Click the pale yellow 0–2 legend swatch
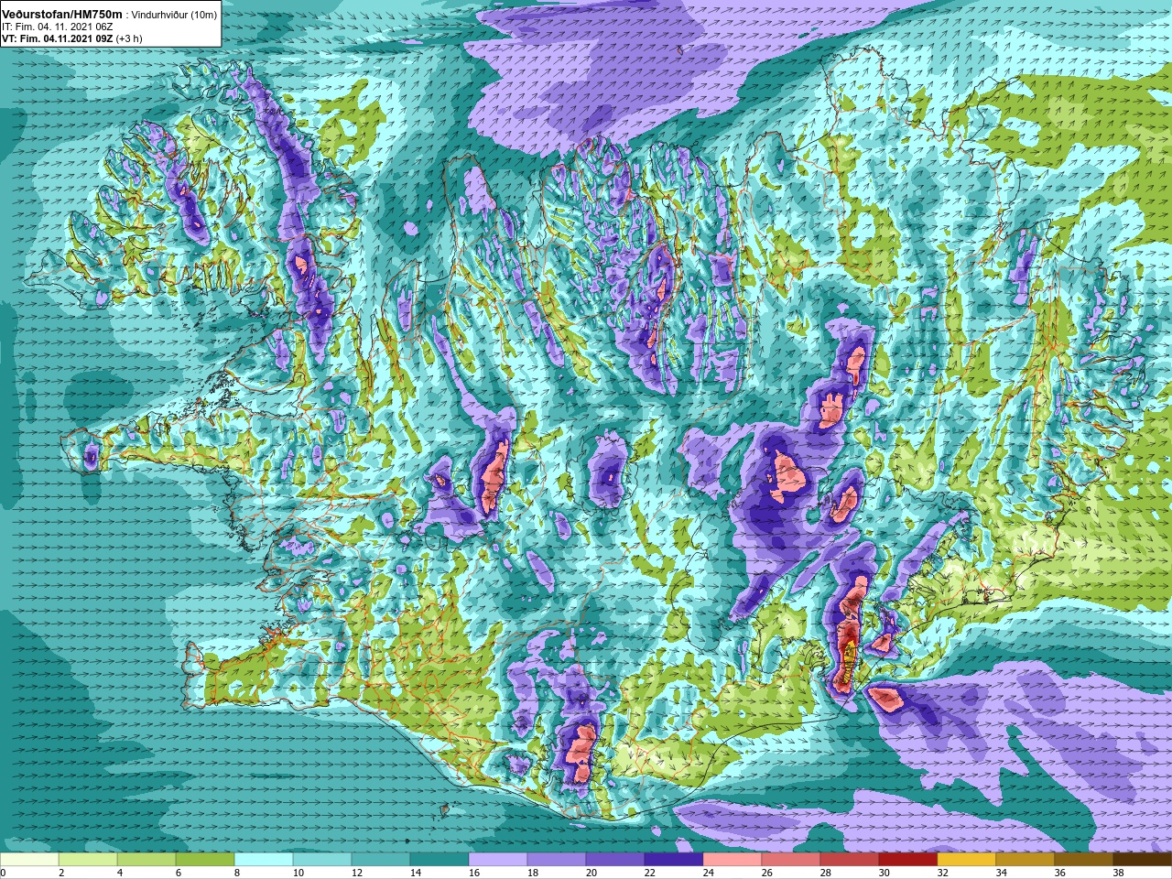 tap(29, 860)
